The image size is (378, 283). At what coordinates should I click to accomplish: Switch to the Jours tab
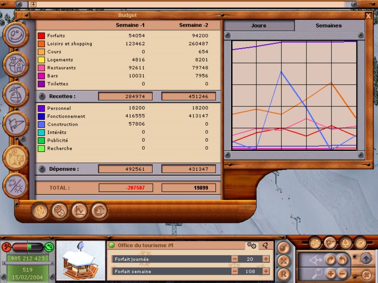tap(258, 25)
